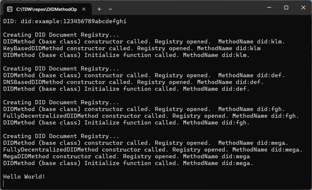Click the Hello World! output text
This screenshot has width=312, height=190.
pyautogui.click(x=24, y=177)
